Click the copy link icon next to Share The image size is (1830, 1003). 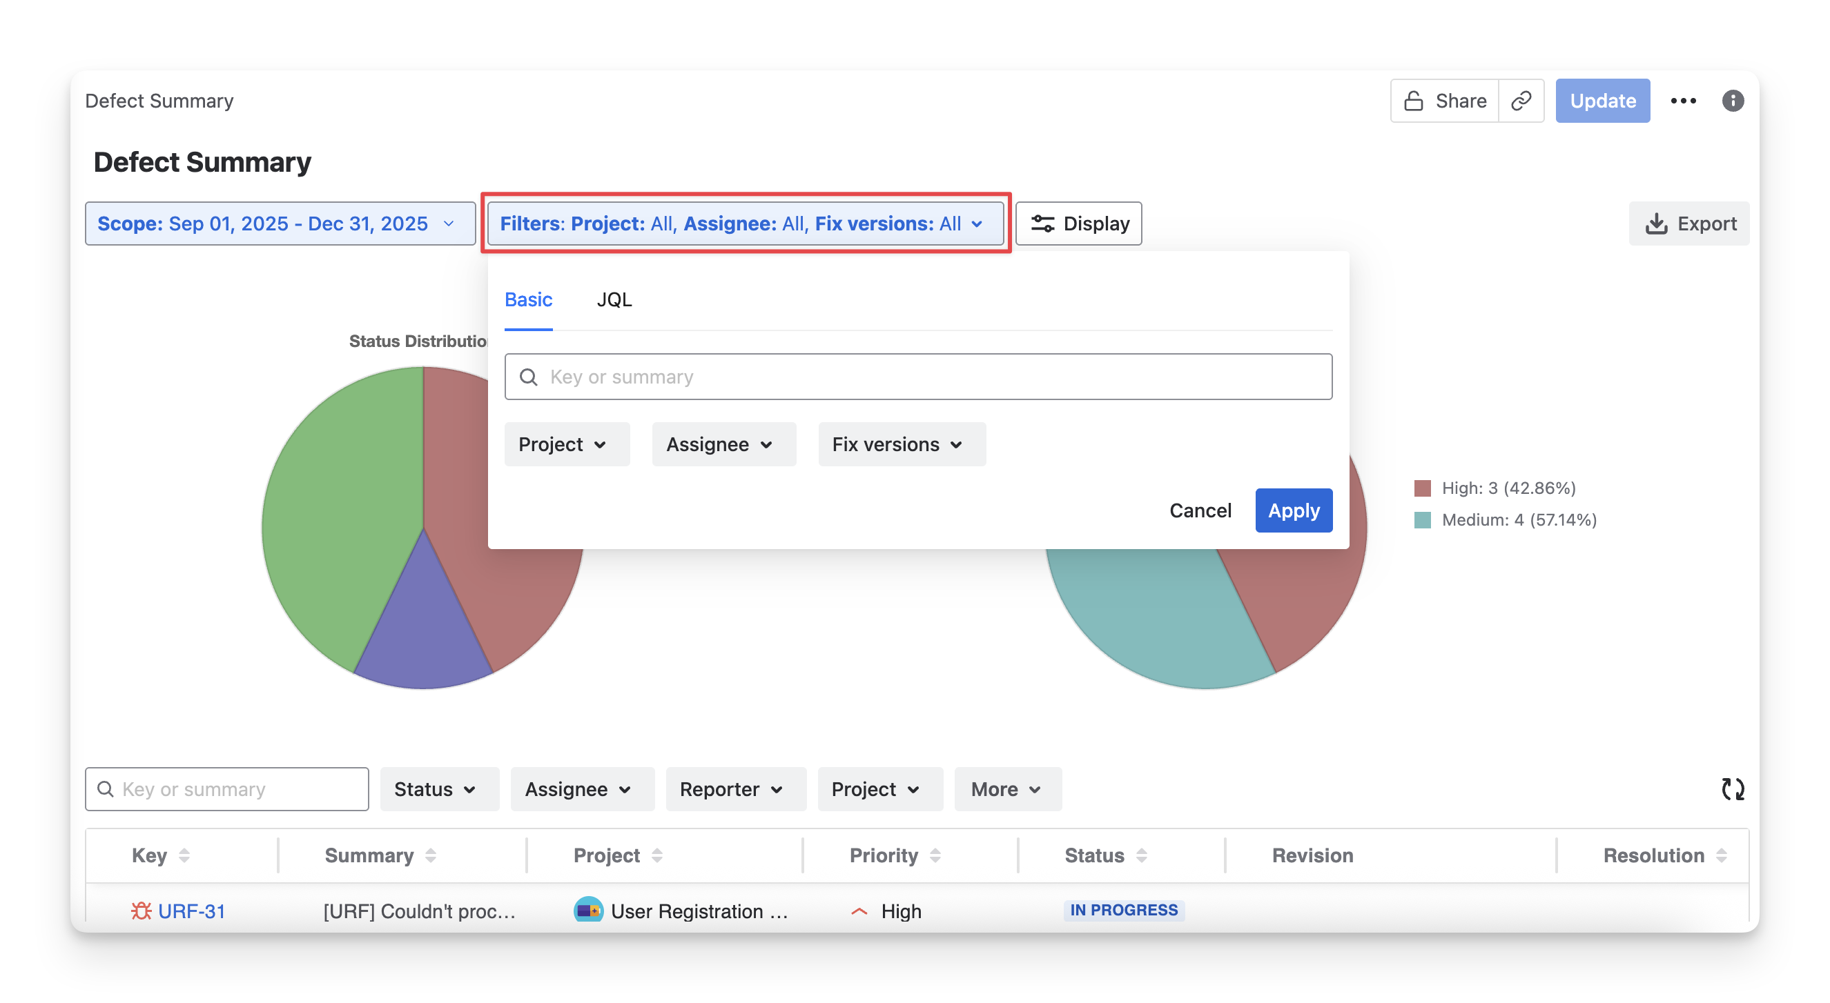(x=1521, y=101)
